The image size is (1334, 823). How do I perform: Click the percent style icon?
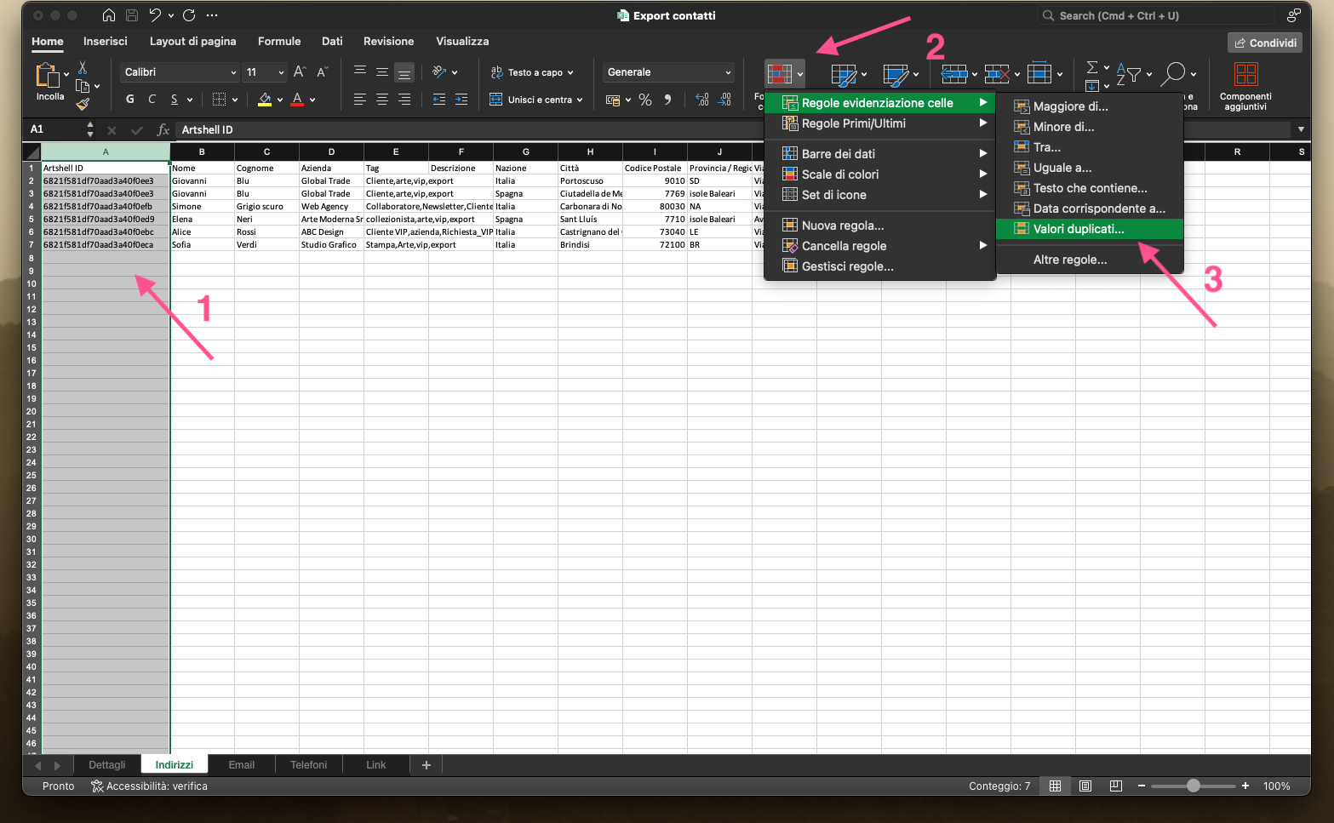[x=645, y=100]
